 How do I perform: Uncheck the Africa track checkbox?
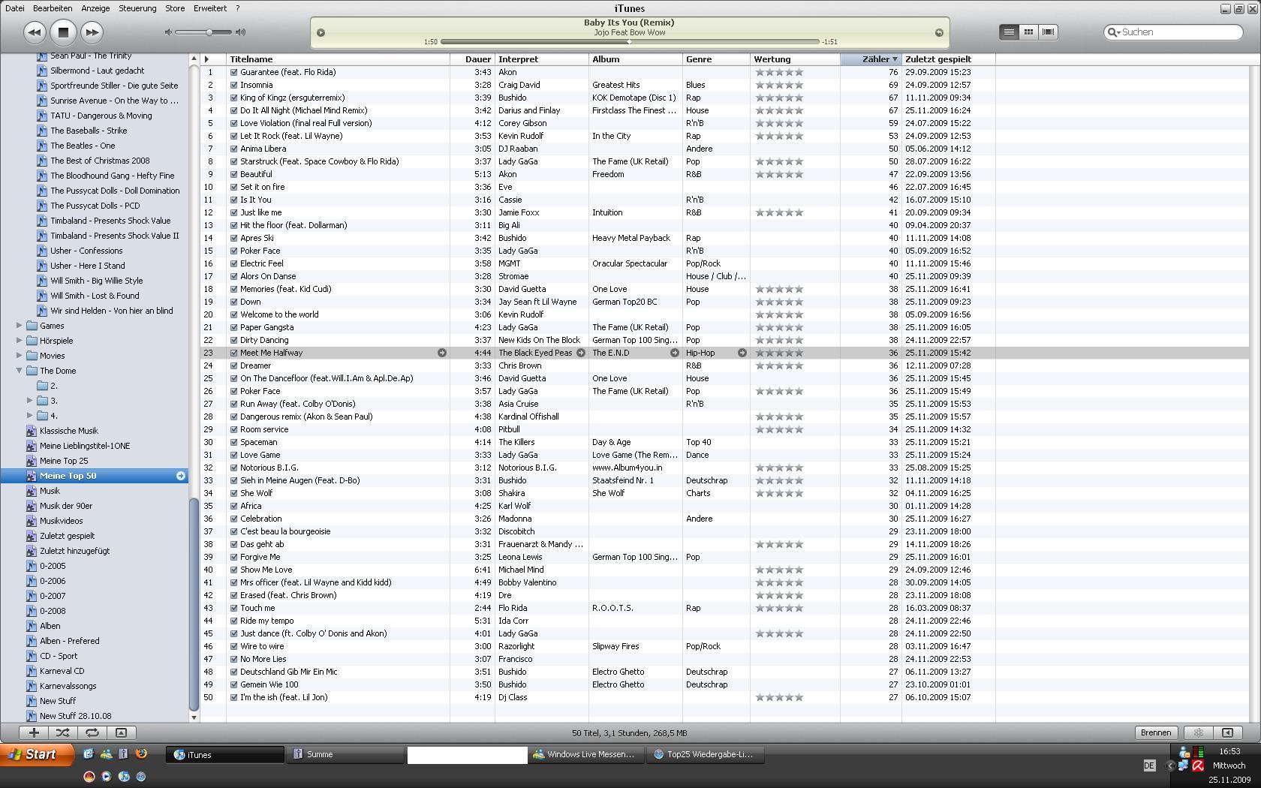233,507
